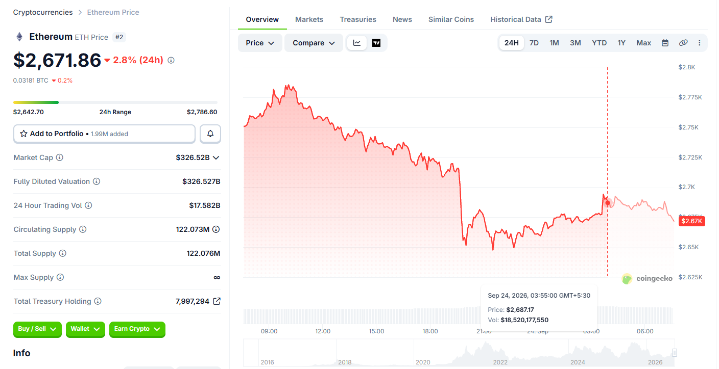This screenshot has height=369, width=719.
Task: Click the infinity symbol for Max Supply
Action: pyautogui.click(x=217, y=277)
